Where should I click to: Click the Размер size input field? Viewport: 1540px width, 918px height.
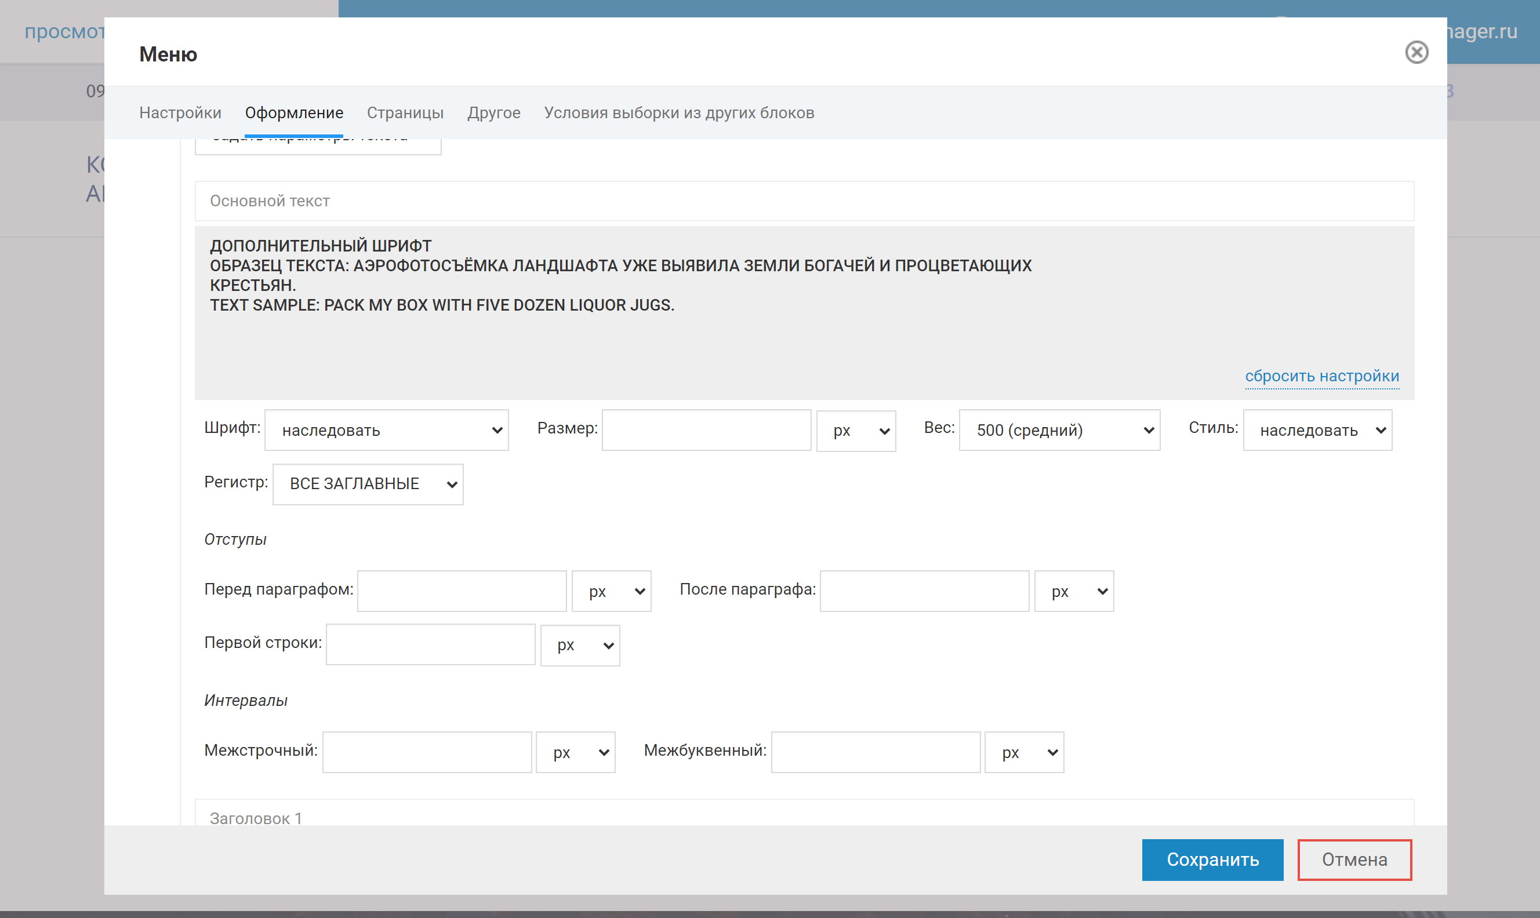tap(706, 430)
